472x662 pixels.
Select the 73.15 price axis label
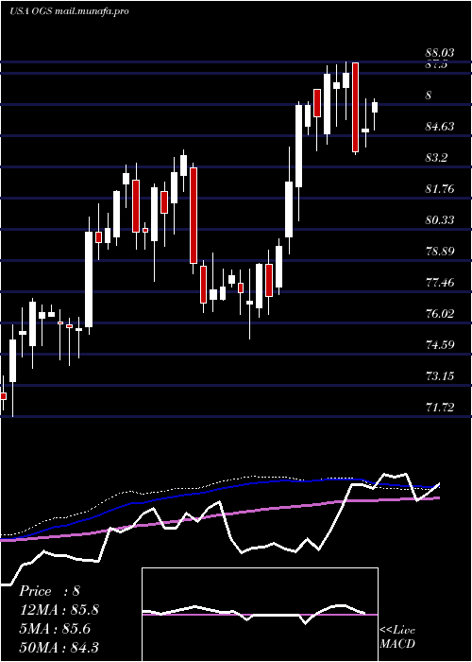(x=440, y=376)
